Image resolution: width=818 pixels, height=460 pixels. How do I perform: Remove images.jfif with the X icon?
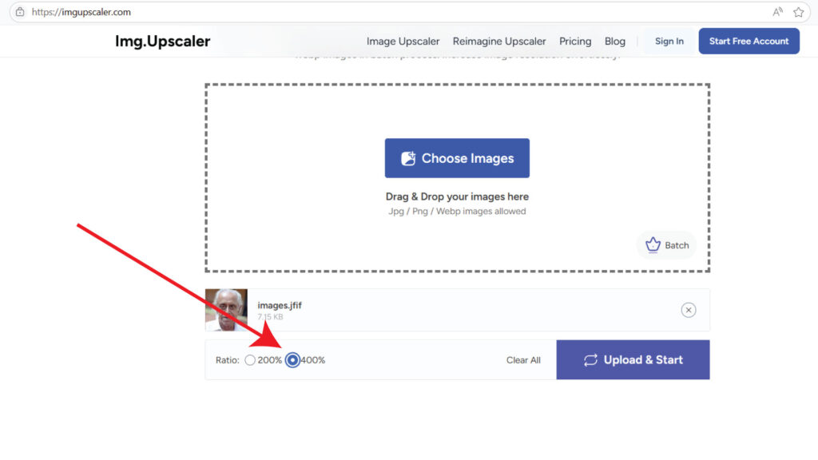(x=688, y=311)
